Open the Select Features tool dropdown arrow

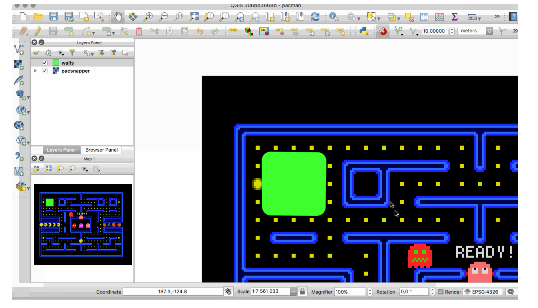379,19
